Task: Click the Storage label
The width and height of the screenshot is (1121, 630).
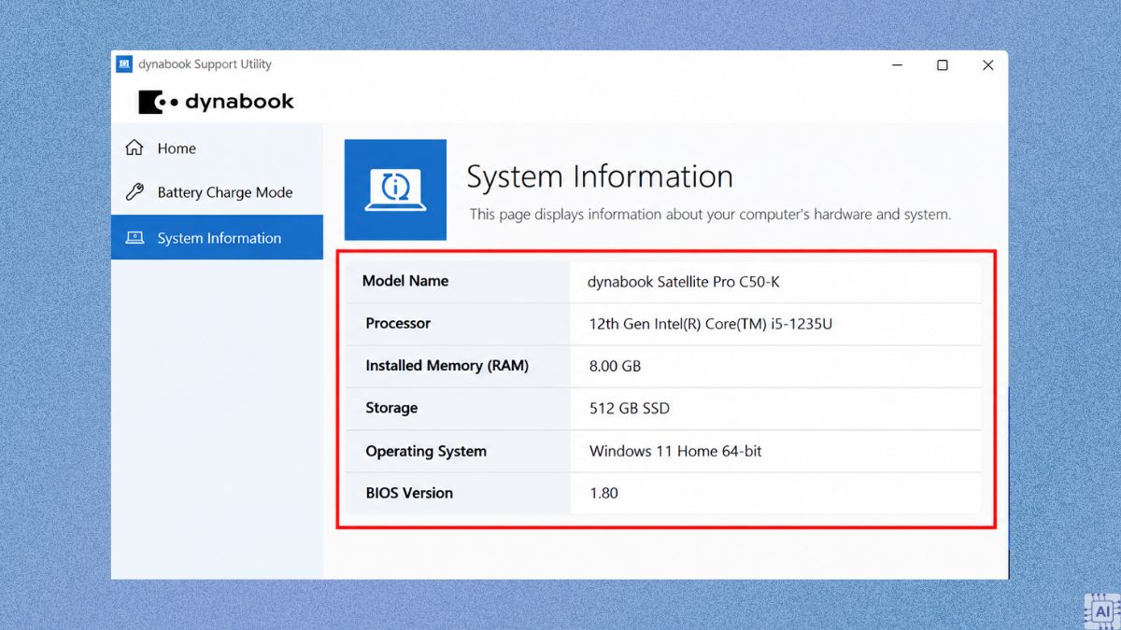Action: point(391,408)
